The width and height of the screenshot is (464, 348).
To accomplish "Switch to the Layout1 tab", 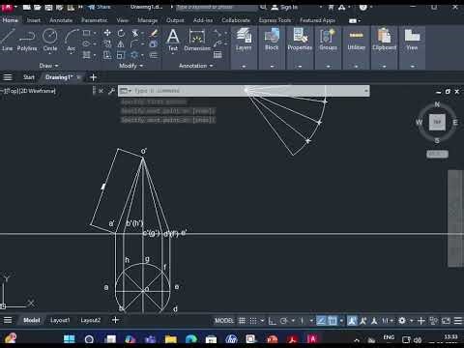I will tap(60, 320).
